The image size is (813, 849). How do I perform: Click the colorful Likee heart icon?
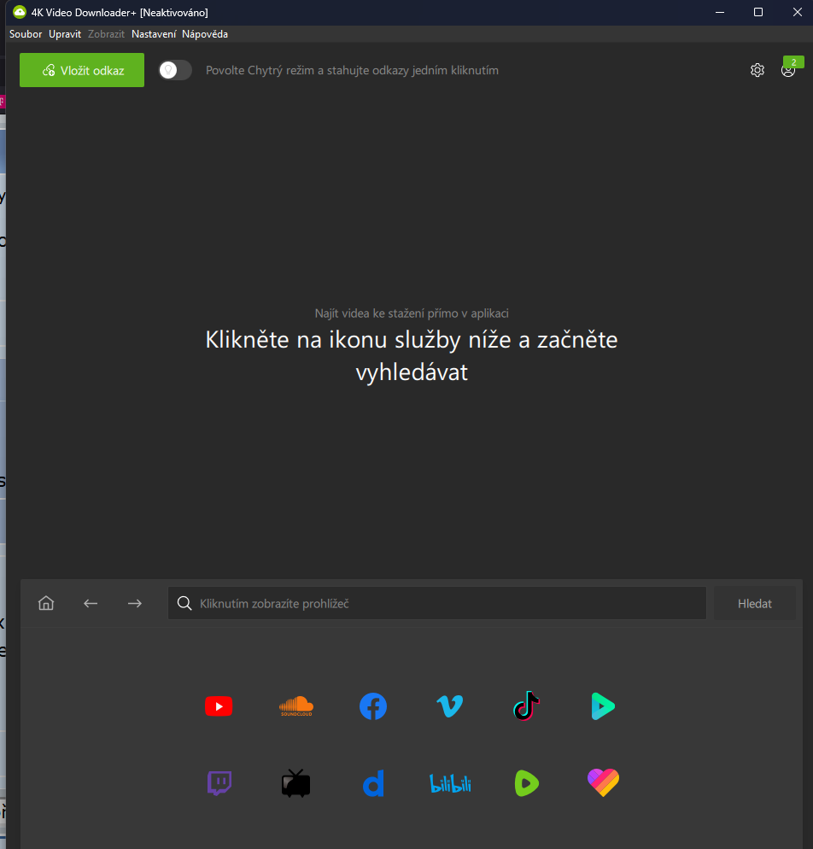pyautogui.click(x=603, y=782)
